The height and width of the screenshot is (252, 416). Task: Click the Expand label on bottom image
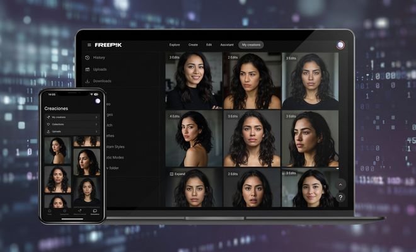point(180,174)
